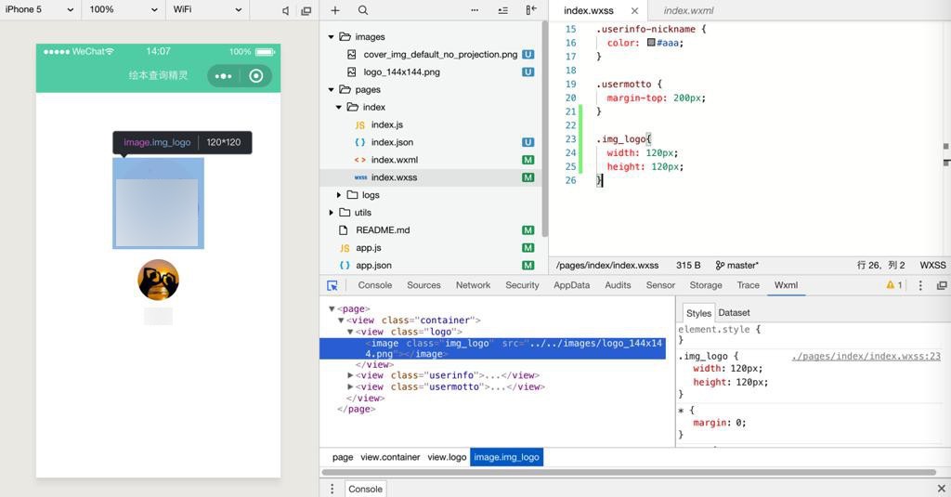Viewport: 951px width, 497px height.
Task: Click the add new file plus icon
Action: (x=335, y=10)
